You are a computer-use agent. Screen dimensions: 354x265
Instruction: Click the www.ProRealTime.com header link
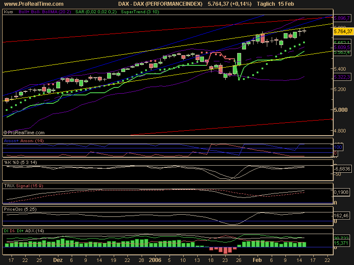[34, 4]
